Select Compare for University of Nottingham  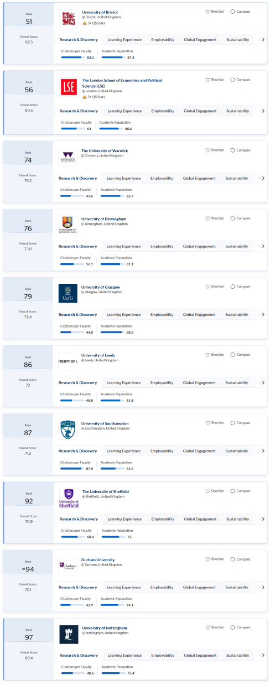pyautogui.click(x=232, y=627)
